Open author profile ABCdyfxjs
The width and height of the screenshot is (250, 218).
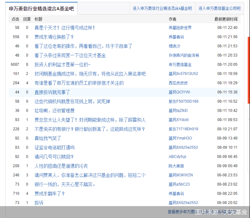click(x=177, y=157)
